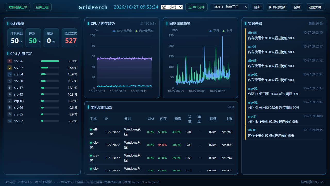Viewport: 330px width, 186px height.
Task: Toggle the 内存使用率 legend series
Action: coord(144,31)
